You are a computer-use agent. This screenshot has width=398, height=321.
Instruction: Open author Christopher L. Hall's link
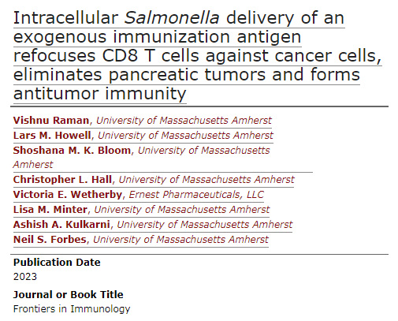point(62,180)
